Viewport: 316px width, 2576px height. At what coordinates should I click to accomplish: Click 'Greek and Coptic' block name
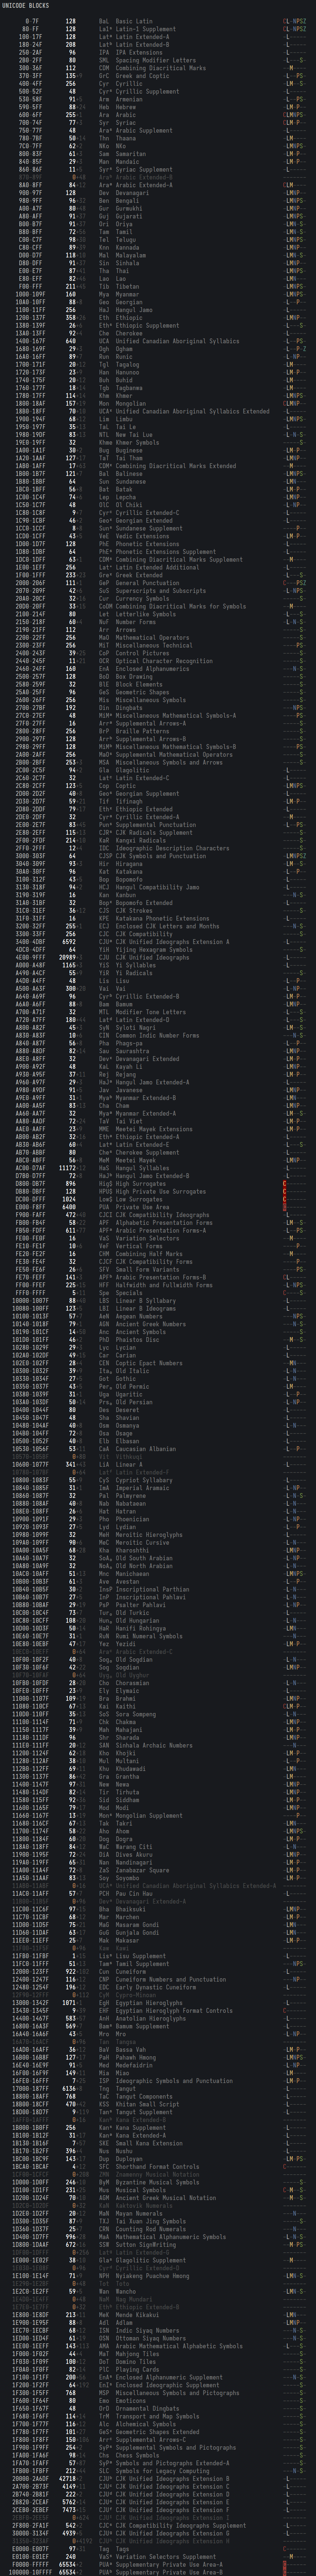[141, 76]
